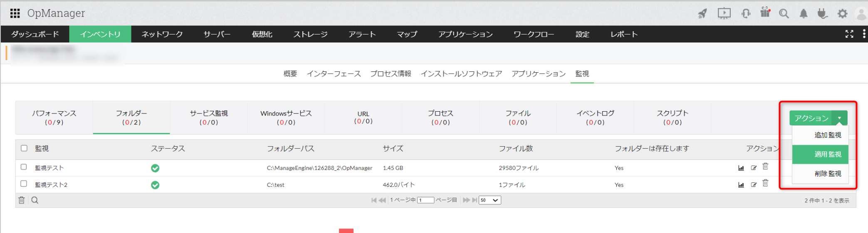
Task: Select 適用 監視 from action menu
Action: click(x=820, y=155)
